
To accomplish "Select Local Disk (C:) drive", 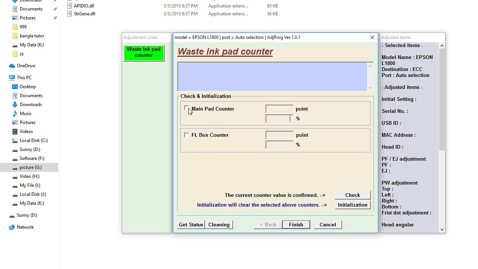I will [x=33, y=140].
